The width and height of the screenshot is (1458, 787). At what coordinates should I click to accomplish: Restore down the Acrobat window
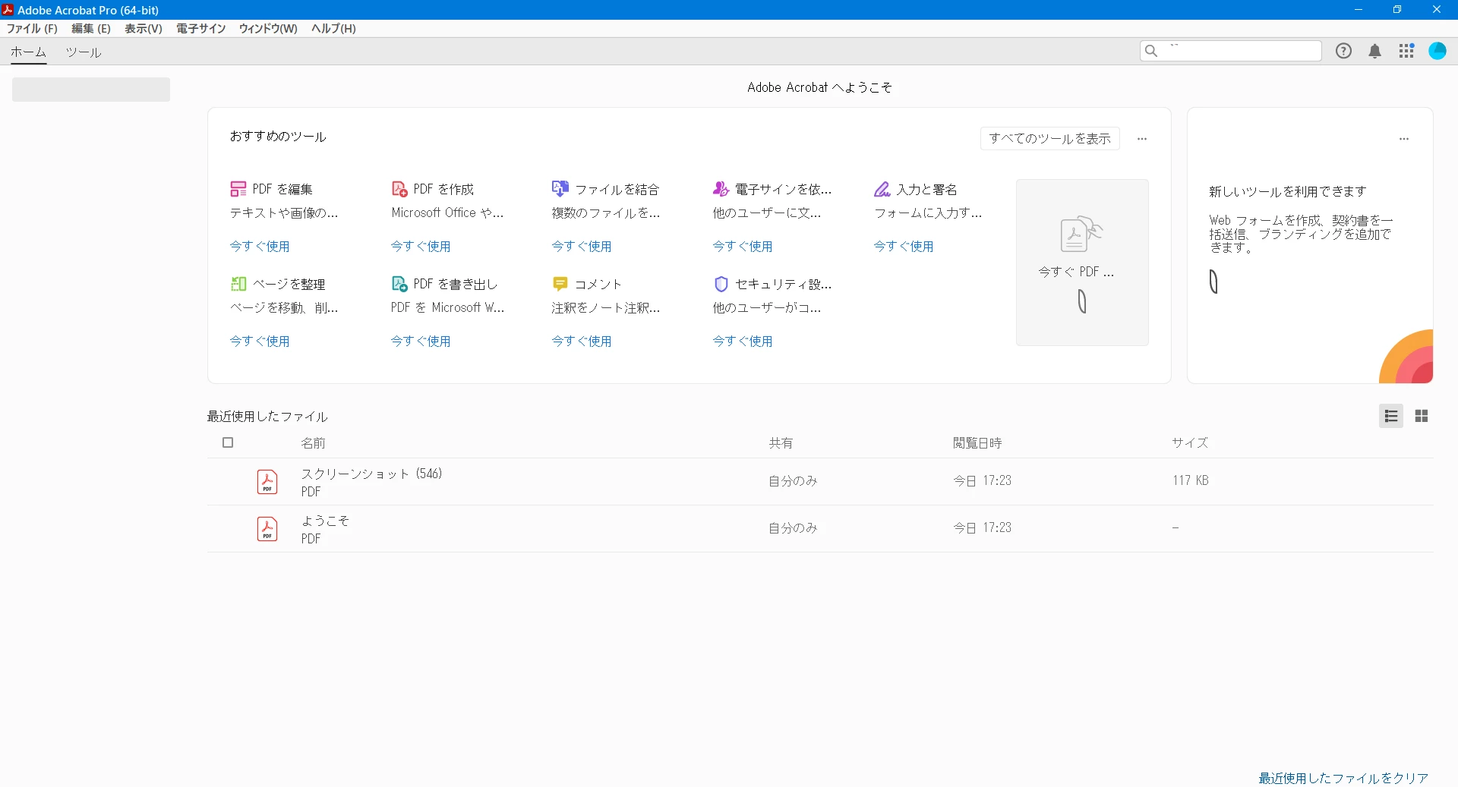(1397, 10)
